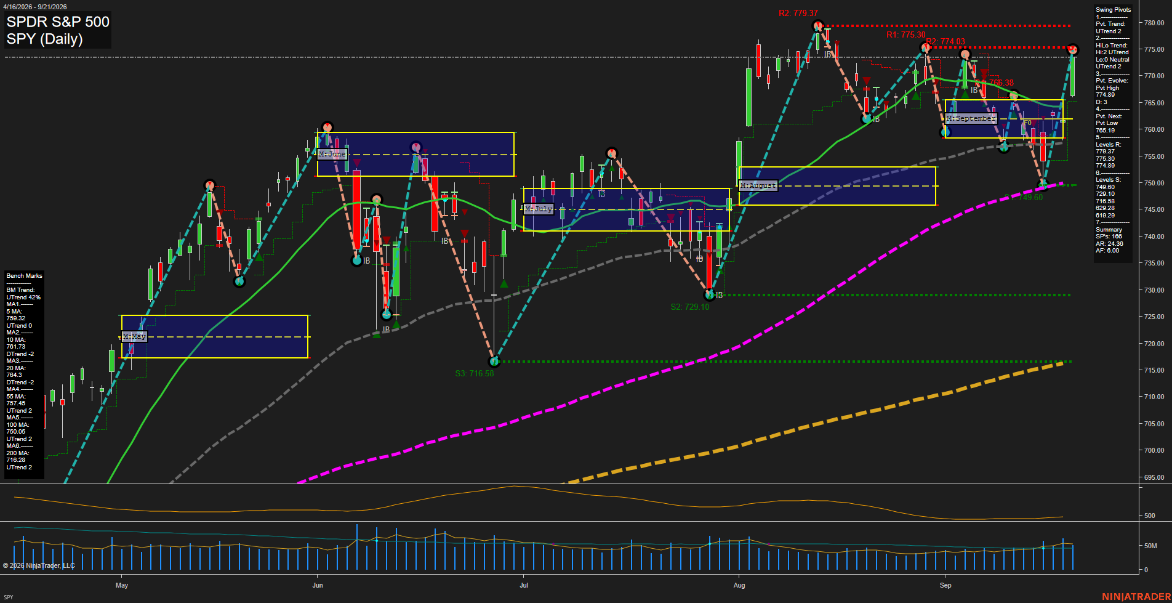Screen dimensions: 1172x603
Task: Select the 4/16/2026 - 9/21/2026 date range text
Action: (35, 7)
